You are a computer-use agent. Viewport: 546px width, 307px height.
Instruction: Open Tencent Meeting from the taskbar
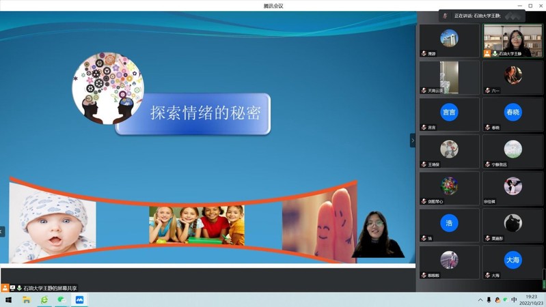(x=79, y=299)
